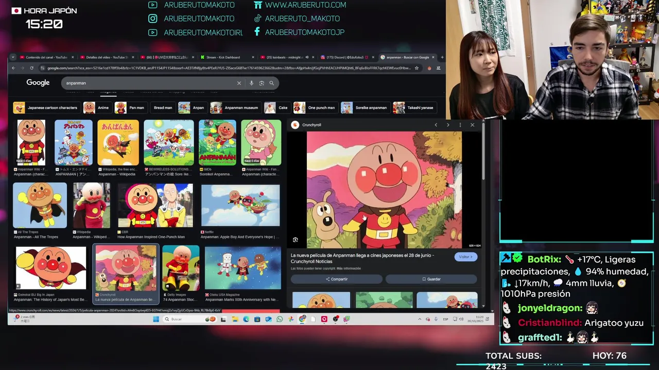Visit the Crunchyroll page via Visitar button
This screenshot has height=370, width=659.
pyautogui.click(x=465, y=257)
